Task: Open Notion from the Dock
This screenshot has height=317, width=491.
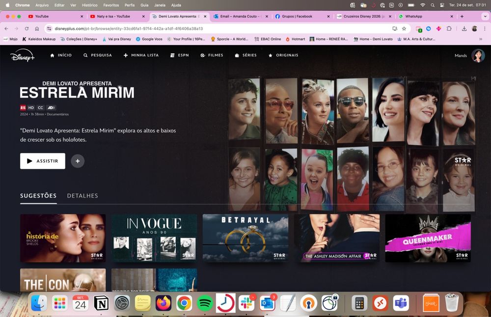Action: [101, 303]
